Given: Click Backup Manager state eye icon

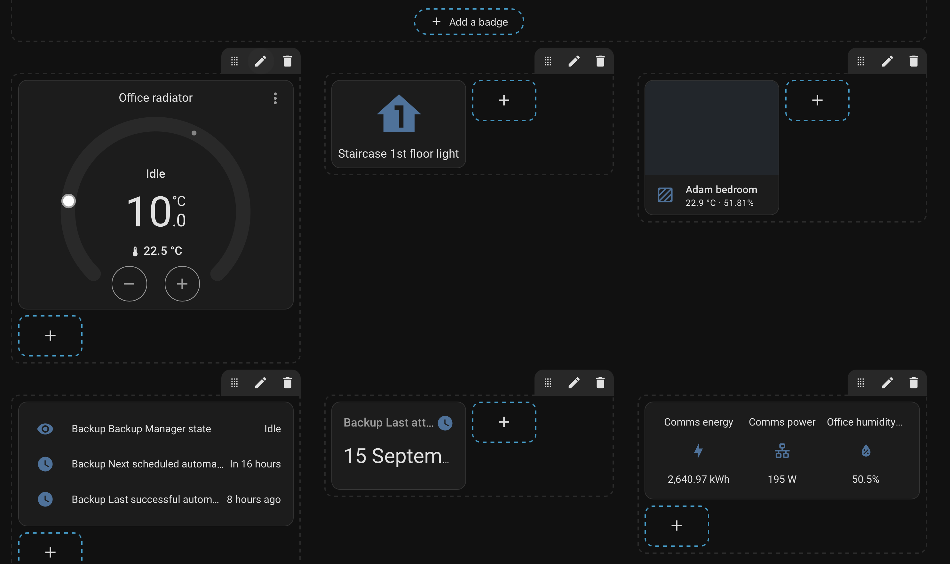Looking at the screenshot, I should [45, 429].
